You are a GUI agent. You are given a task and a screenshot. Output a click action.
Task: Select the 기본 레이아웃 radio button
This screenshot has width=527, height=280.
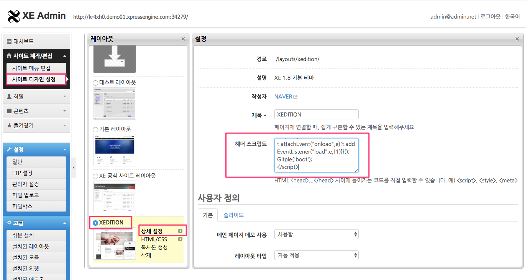point(96,130)
